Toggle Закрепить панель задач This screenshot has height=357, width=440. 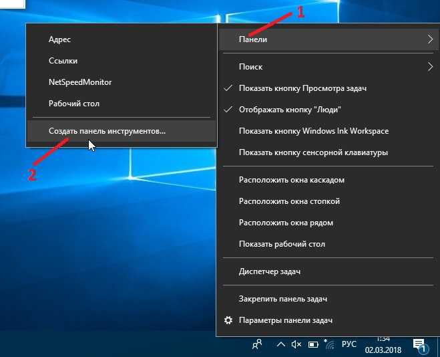pyautogui.click(x=328, y=299)
